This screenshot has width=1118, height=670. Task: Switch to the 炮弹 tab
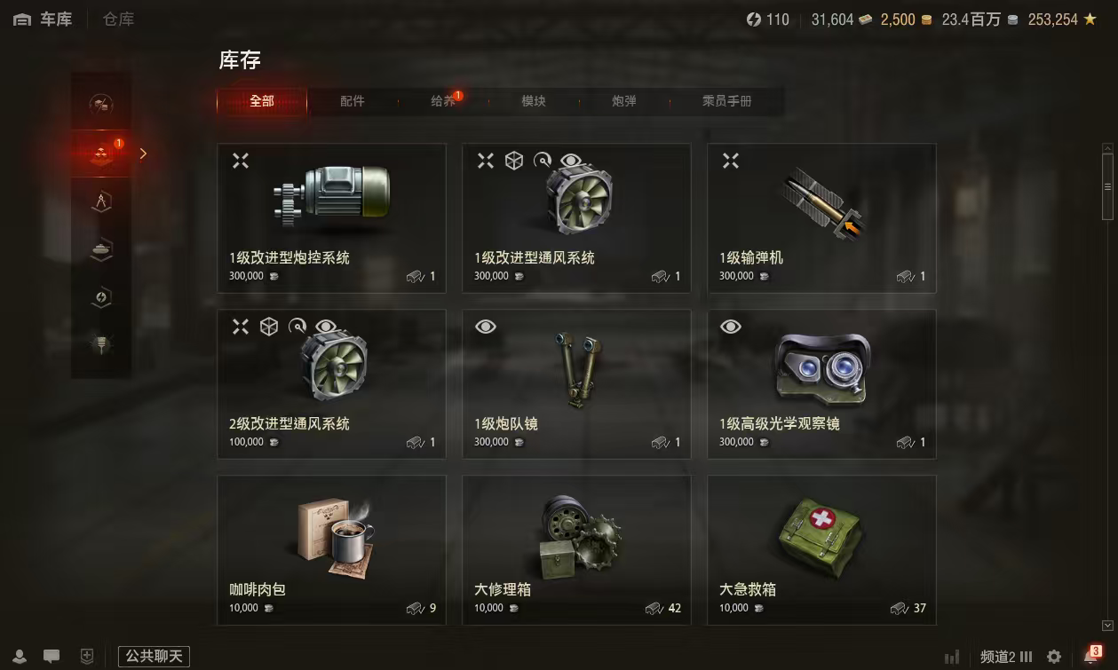click(x=624, y=101)
